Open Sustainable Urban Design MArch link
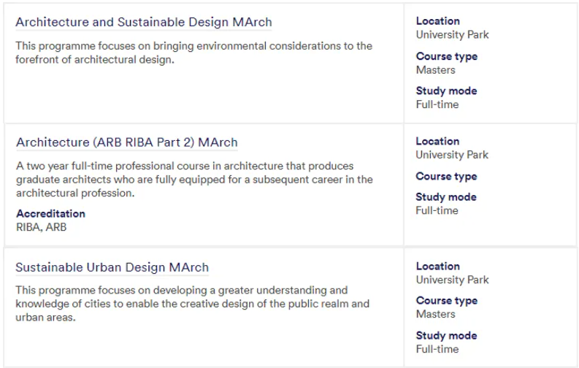The image size is (579, 368). 112,267
